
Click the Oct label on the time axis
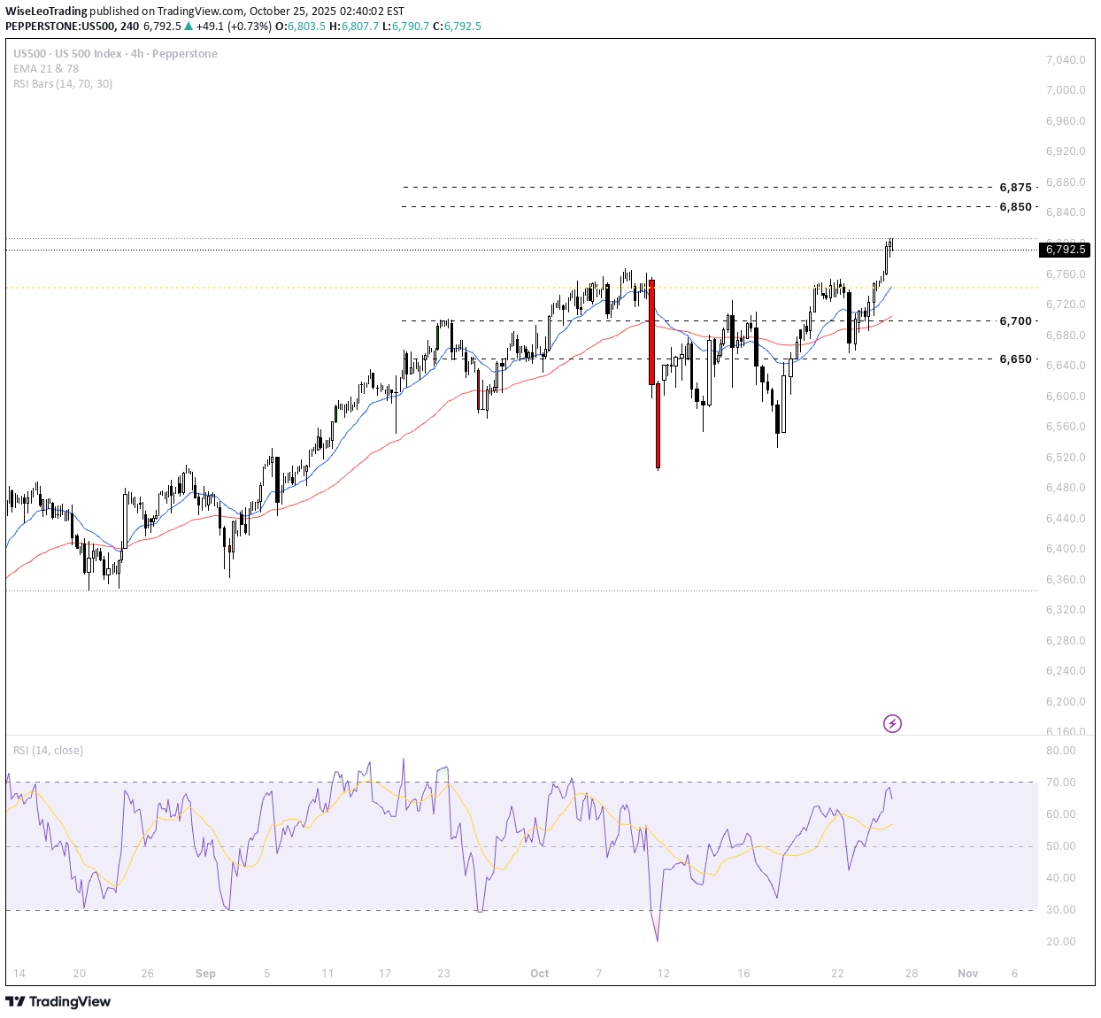click(540, 973)
